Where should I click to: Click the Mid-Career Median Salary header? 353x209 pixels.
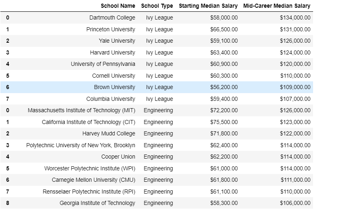[277, 6]
